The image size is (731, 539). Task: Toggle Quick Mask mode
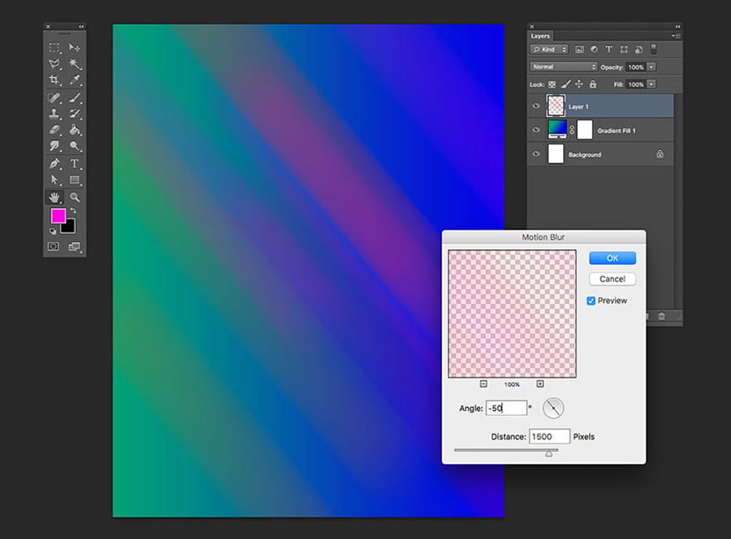tap(53, 247)
